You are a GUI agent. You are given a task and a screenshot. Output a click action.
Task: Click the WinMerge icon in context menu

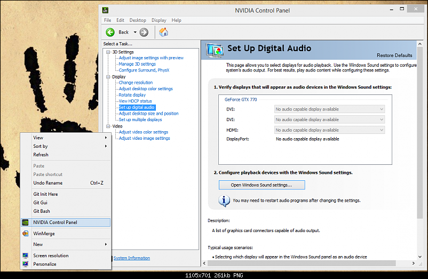[26, 234]
